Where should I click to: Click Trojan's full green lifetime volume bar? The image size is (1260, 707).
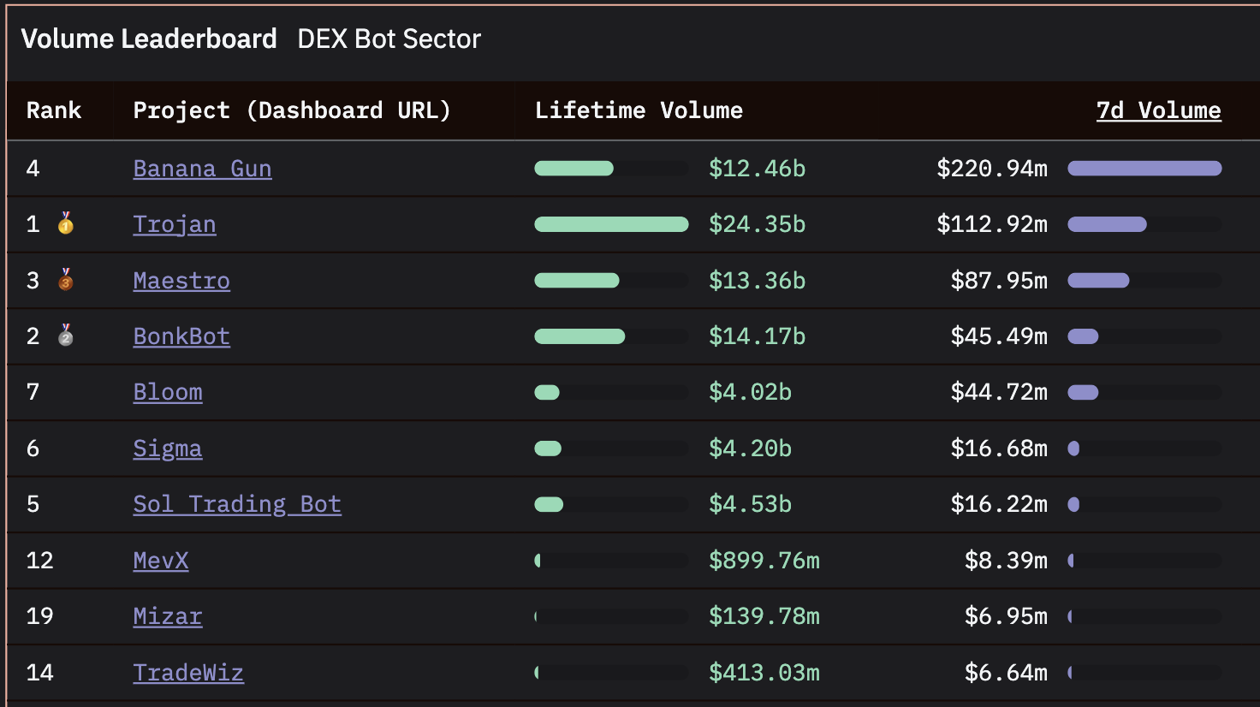pos(611,224)
